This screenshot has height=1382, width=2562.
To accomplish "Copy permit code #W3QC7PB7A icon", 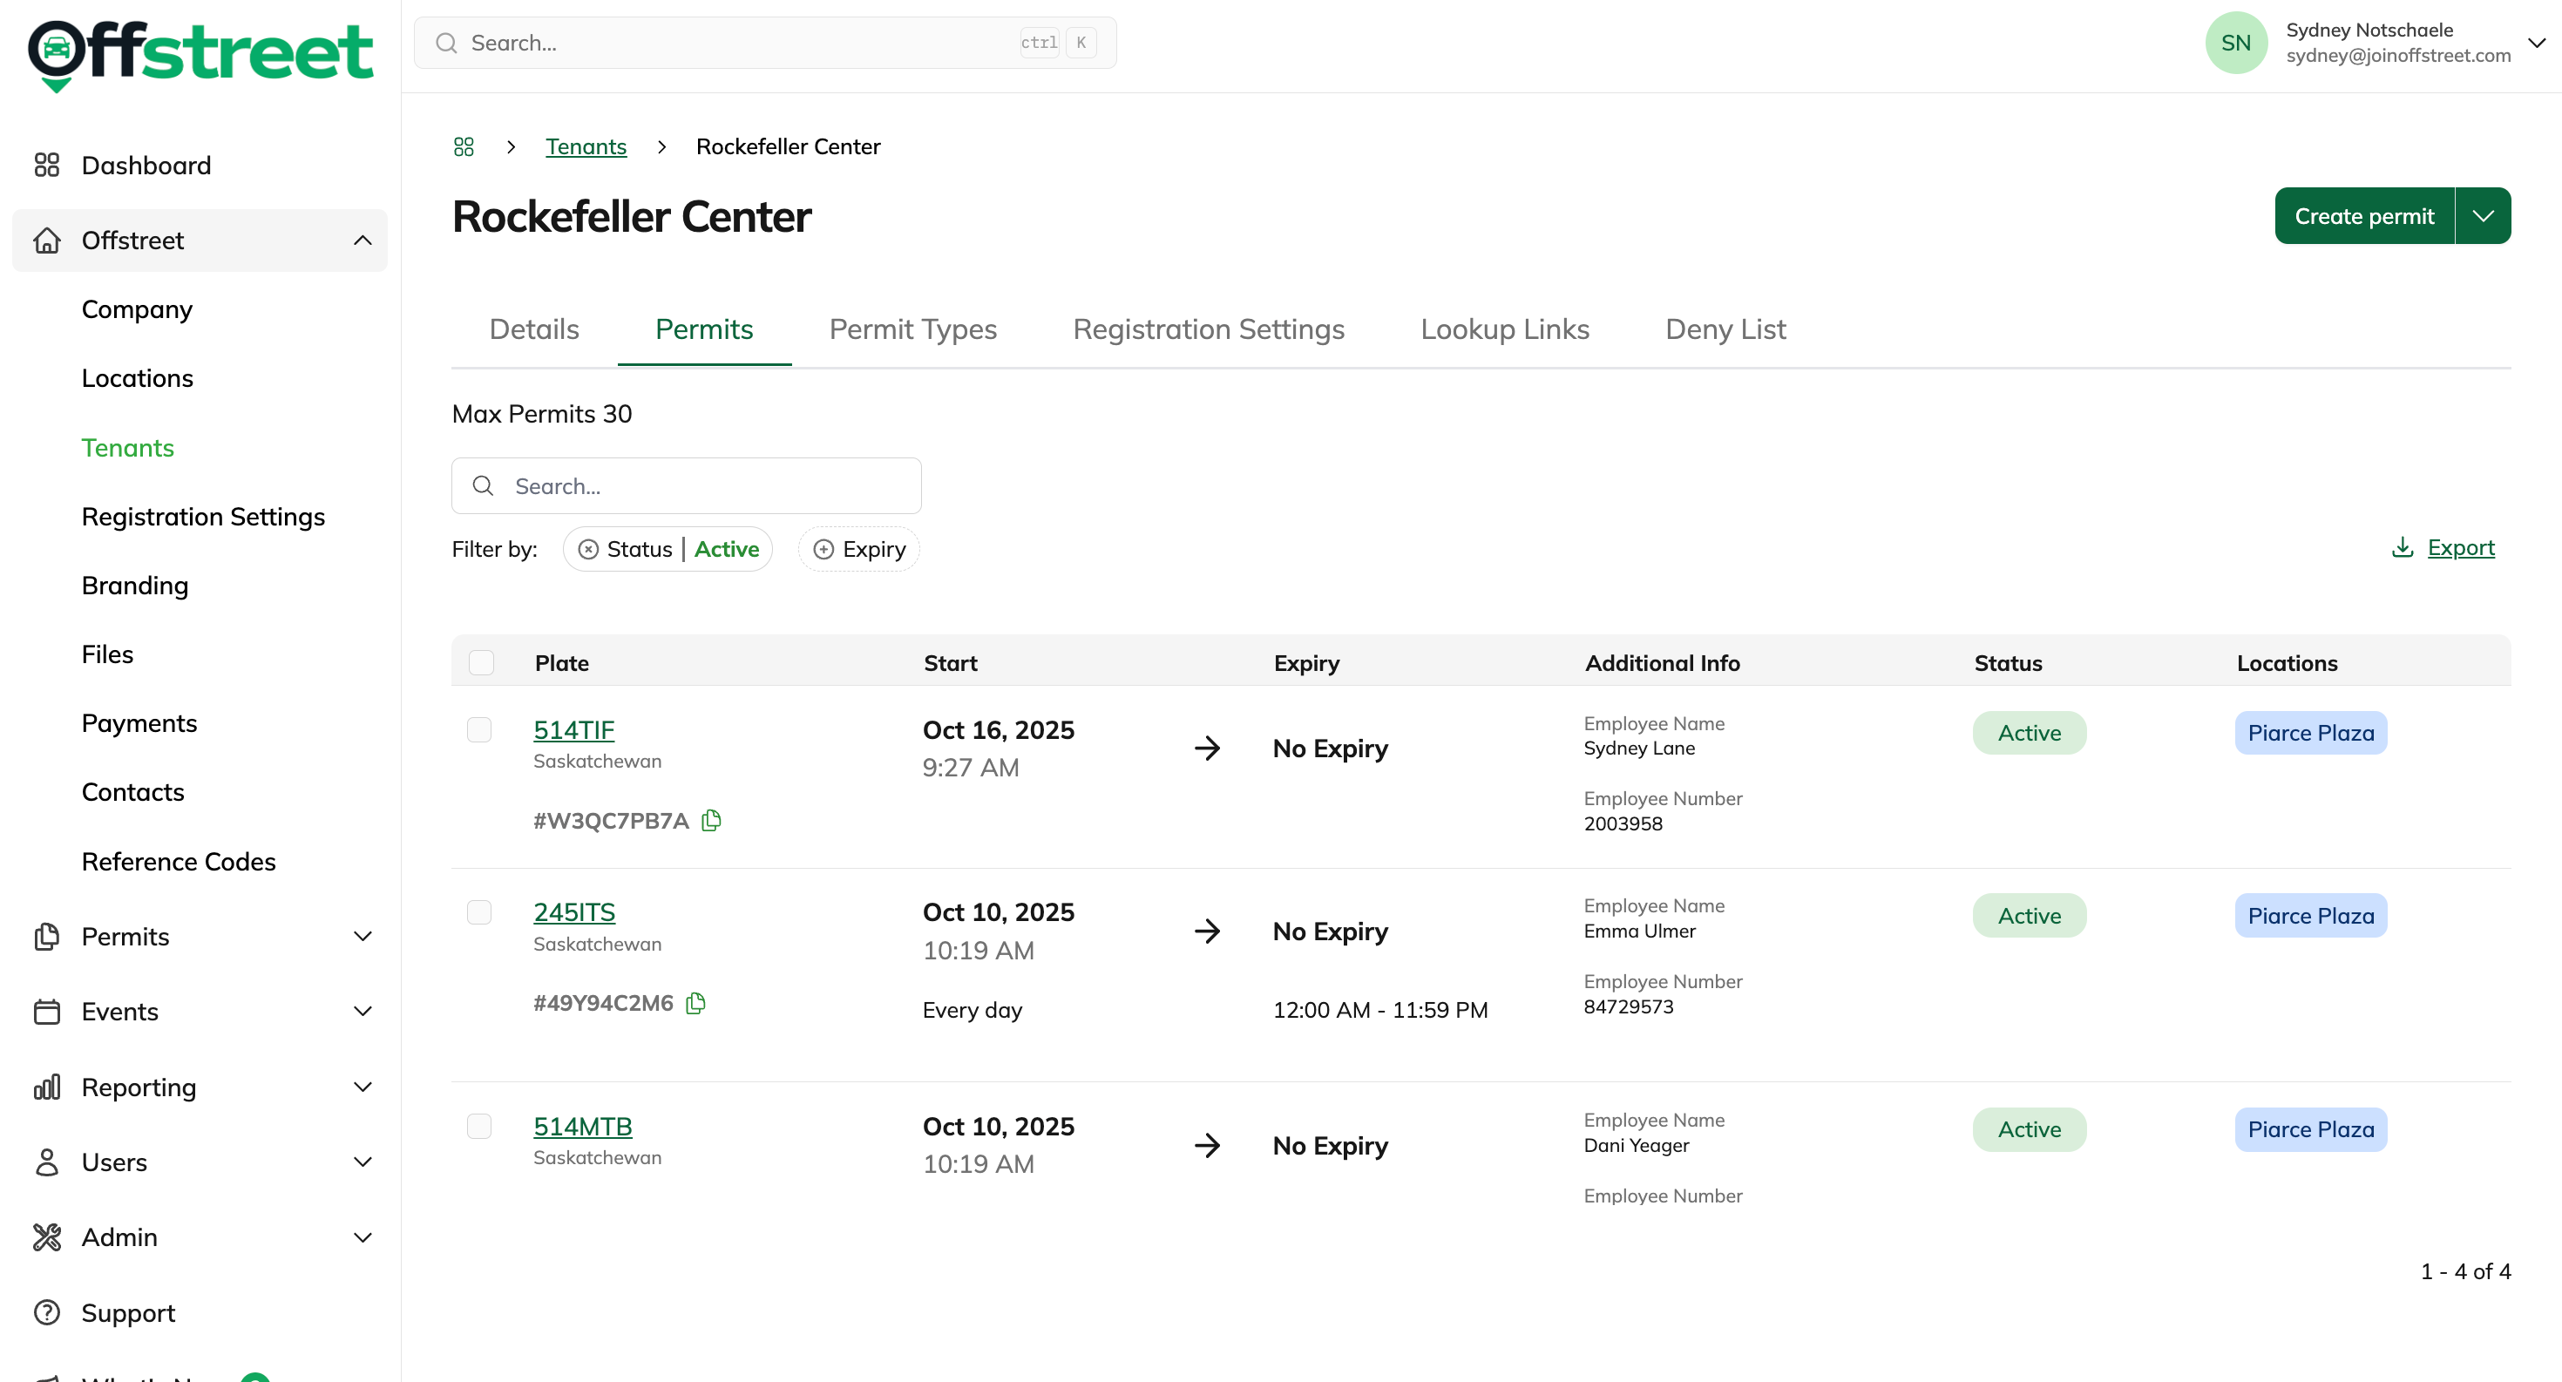I will coord(711,820).
